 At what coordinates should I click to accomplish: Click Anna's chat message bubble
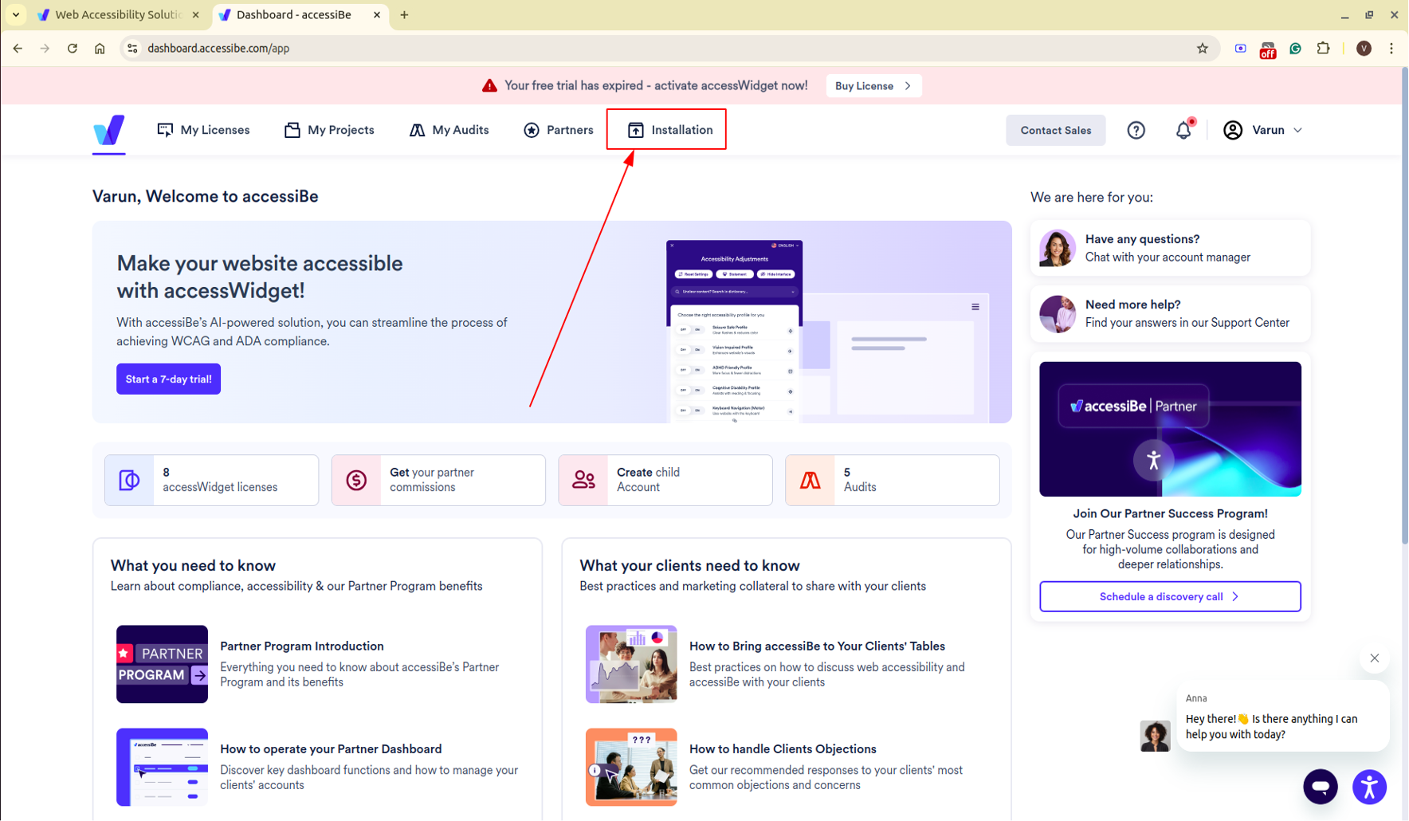point(1282,716)
